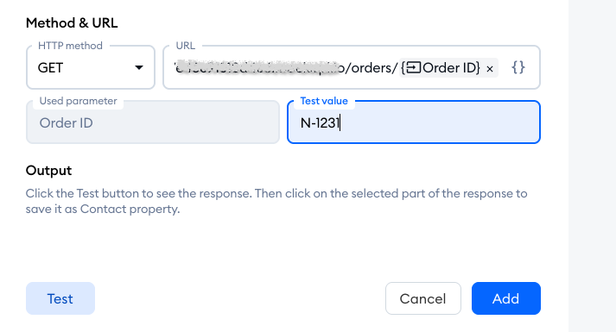The height and width of the screenshot is (332, 616).
Task: Run the request with the Test button
Action: point(60,298)
